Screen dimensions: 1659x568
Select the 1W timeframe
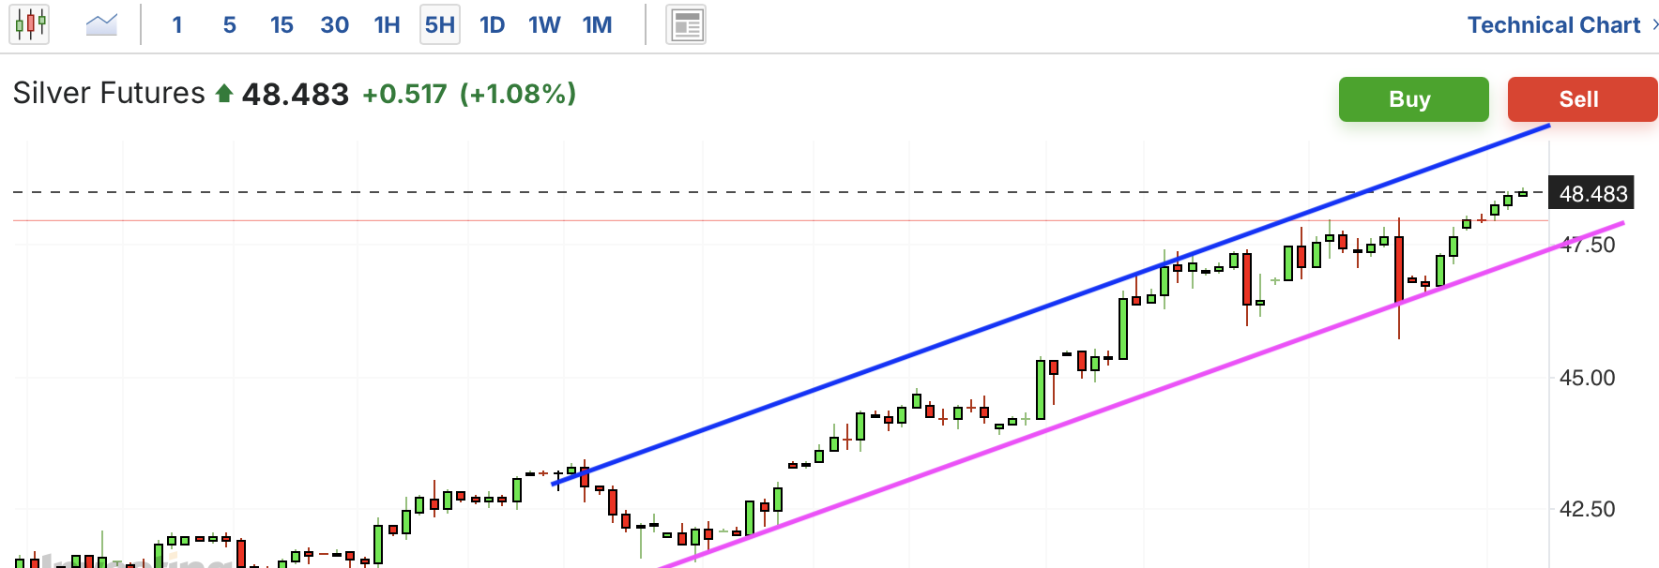[x=544, y=24]
